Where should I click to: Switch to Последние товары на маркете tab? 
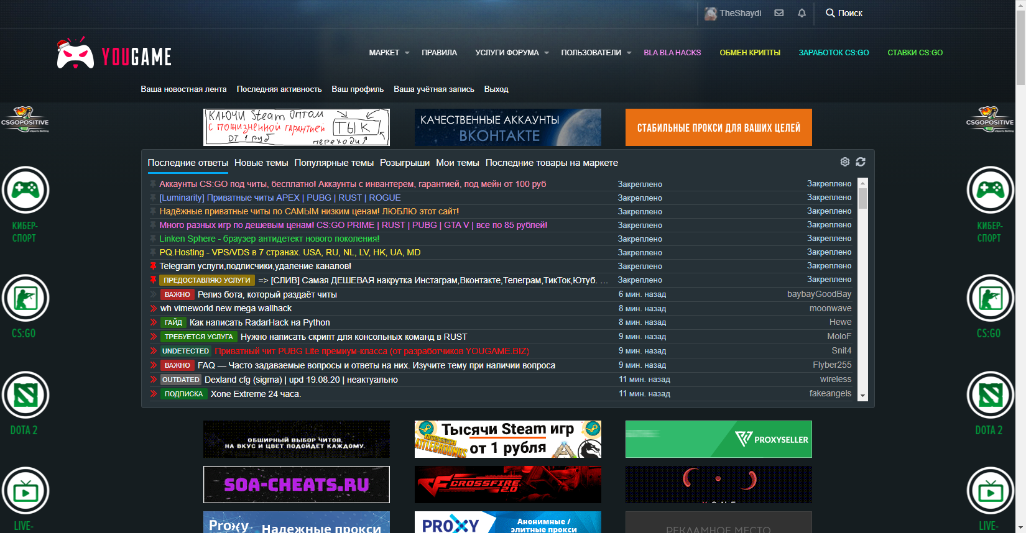[552, 163]
